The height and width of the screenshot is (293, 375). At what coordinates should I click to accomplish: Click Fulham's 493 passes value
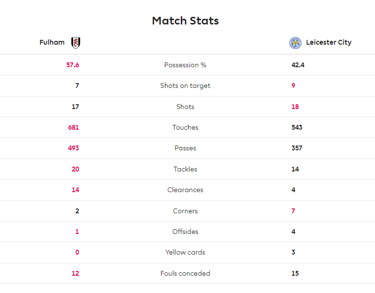point(74,148)
